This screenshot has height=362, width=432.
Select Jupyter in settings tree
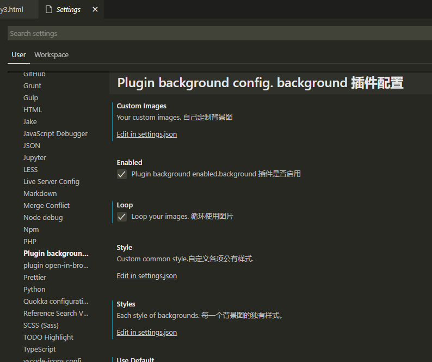pos(35,158)
